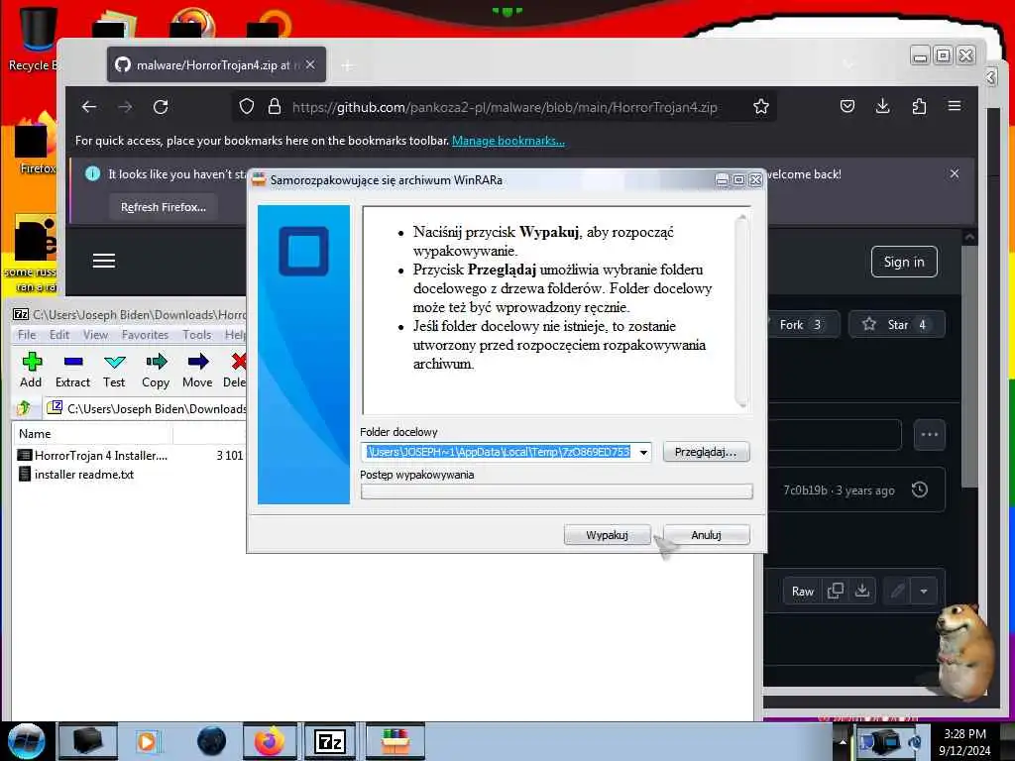Click the Firefox forward arrow
This screenshot has width=1015, height=761.
click(x=125, y=107)
